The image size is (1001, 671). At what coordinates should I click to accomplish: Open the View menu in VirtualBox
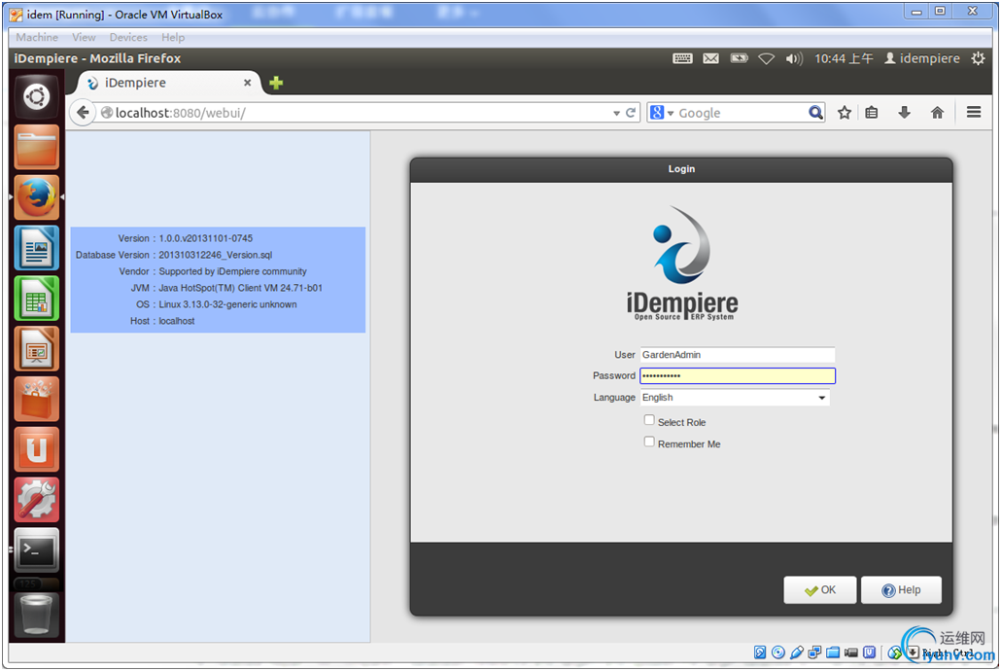coord(84,37)
